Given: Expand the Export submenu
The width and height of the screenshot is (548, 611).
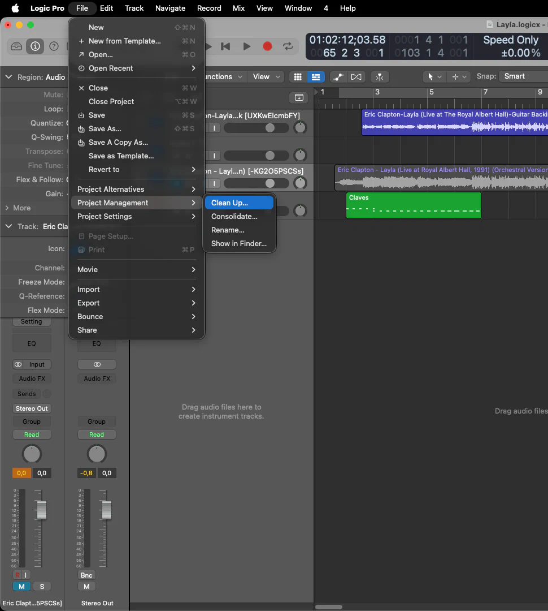Looking at the screenshot, I should click(x=136, y=303).
